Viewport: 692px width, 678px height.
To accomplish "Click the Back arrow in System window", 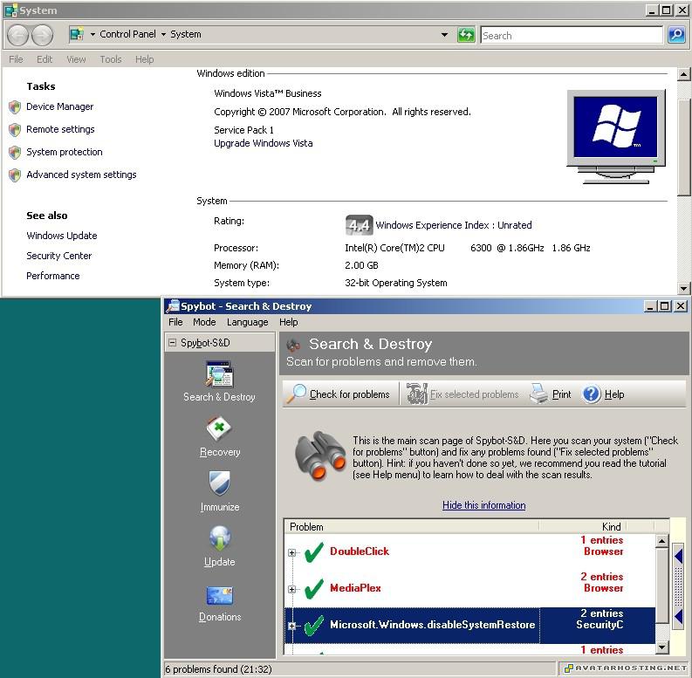I will tap(18, 35).
